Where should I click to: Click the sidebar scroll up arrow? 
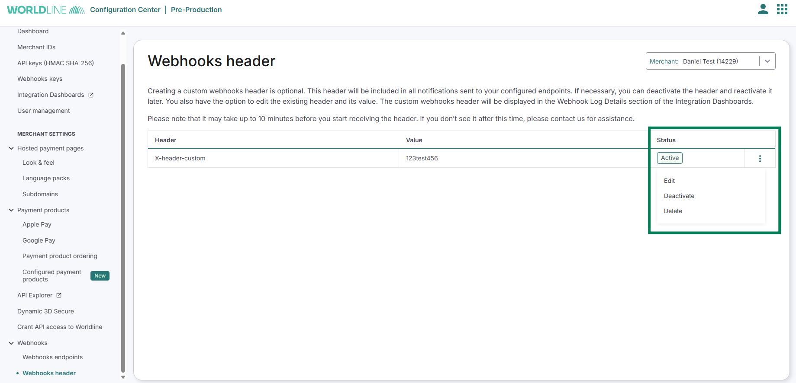pos(123,33)
